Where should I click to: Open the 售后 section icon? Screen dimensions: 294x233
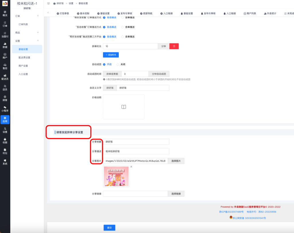tap(5, 66)
